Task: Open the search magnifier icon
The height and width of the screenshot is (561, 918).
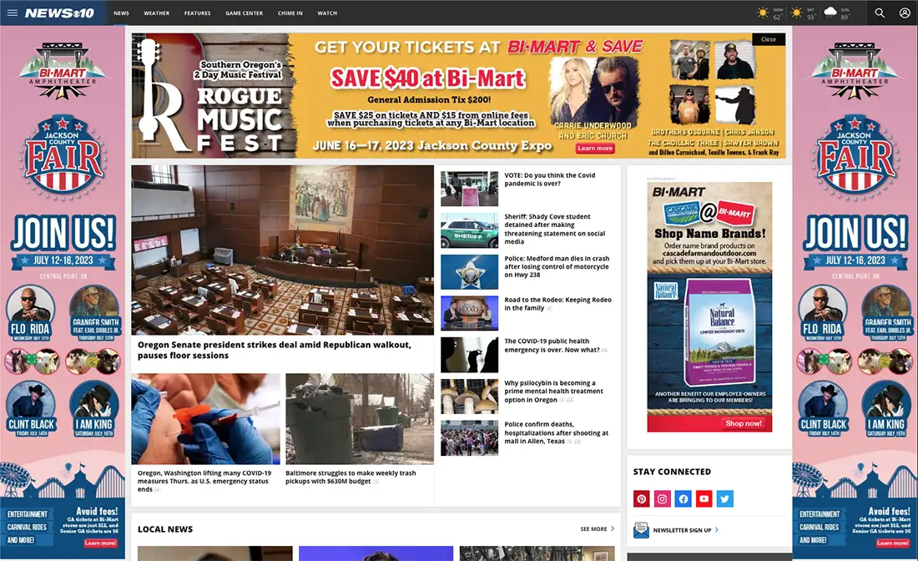Action: [x=880, y=13]
